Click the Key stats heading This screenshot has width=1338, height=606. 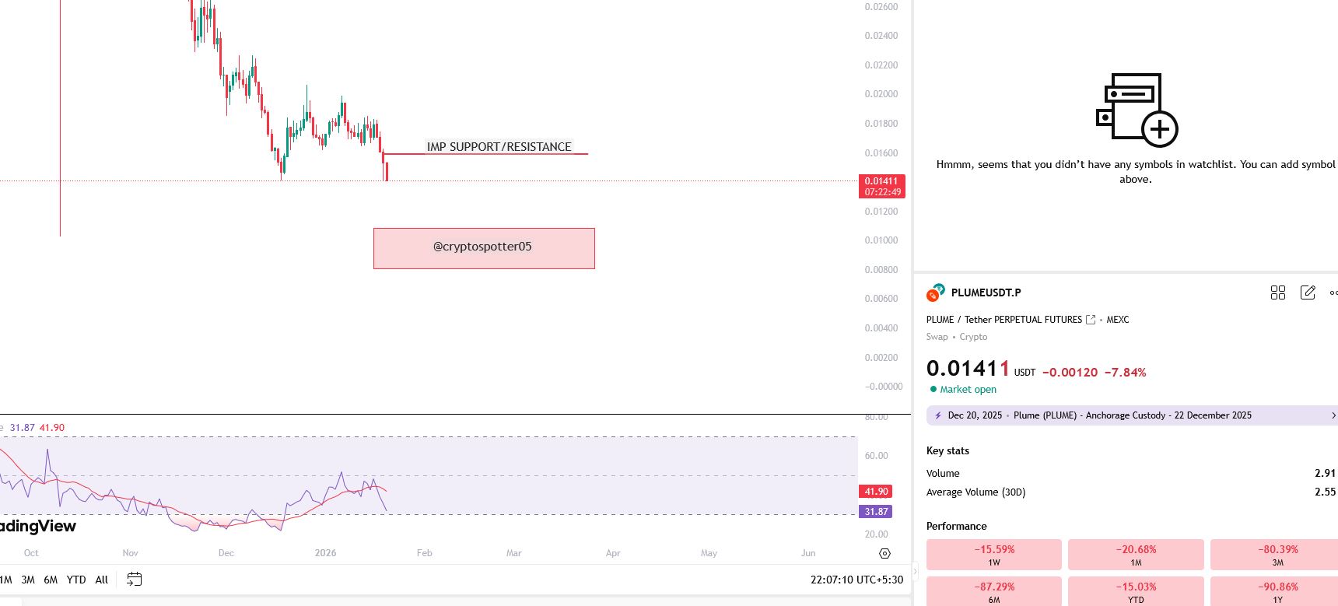pyautogui.click(x=947, y=450)
